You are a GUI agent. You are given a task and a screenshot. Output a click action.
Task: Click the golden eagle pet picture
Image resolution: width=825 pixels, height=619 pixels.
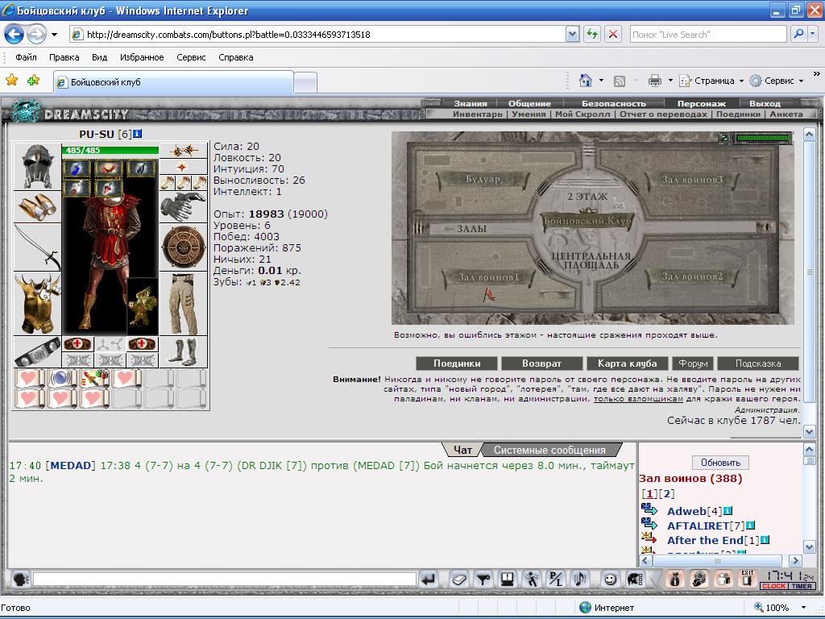143,306
